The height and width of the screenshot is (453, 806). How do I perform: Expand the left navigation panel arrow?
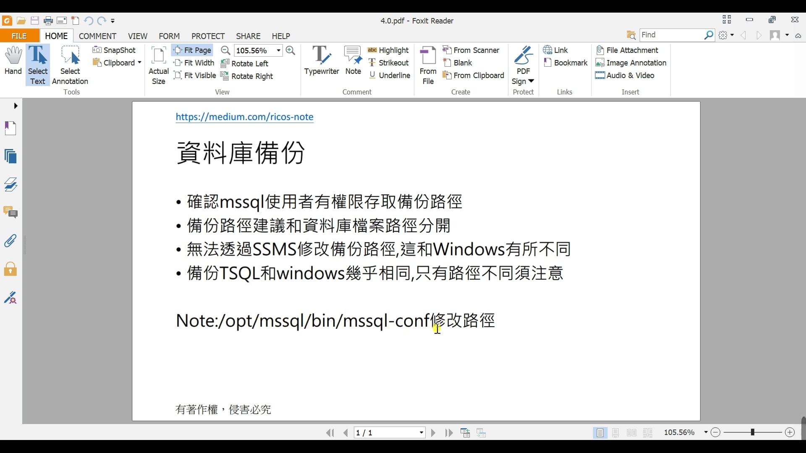click(16, 106)
